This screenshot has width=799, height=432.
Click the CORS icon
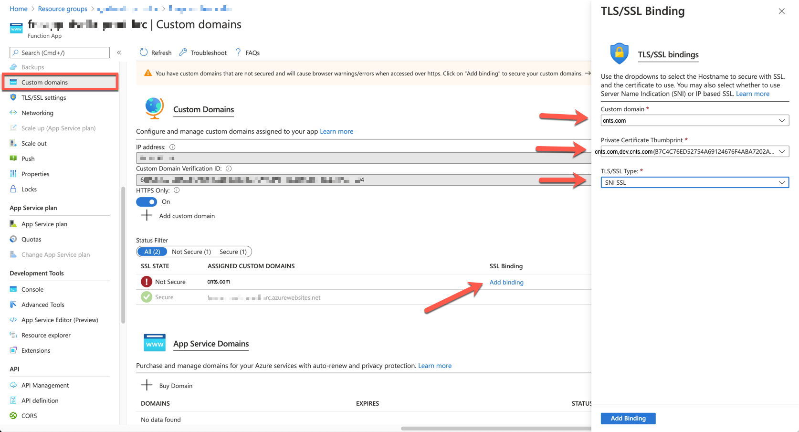coord(13,416)
